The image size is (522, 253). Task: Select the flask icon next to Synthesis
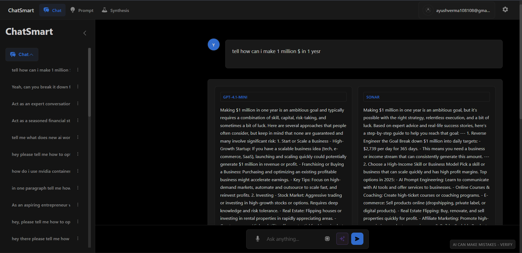point(104,10)
